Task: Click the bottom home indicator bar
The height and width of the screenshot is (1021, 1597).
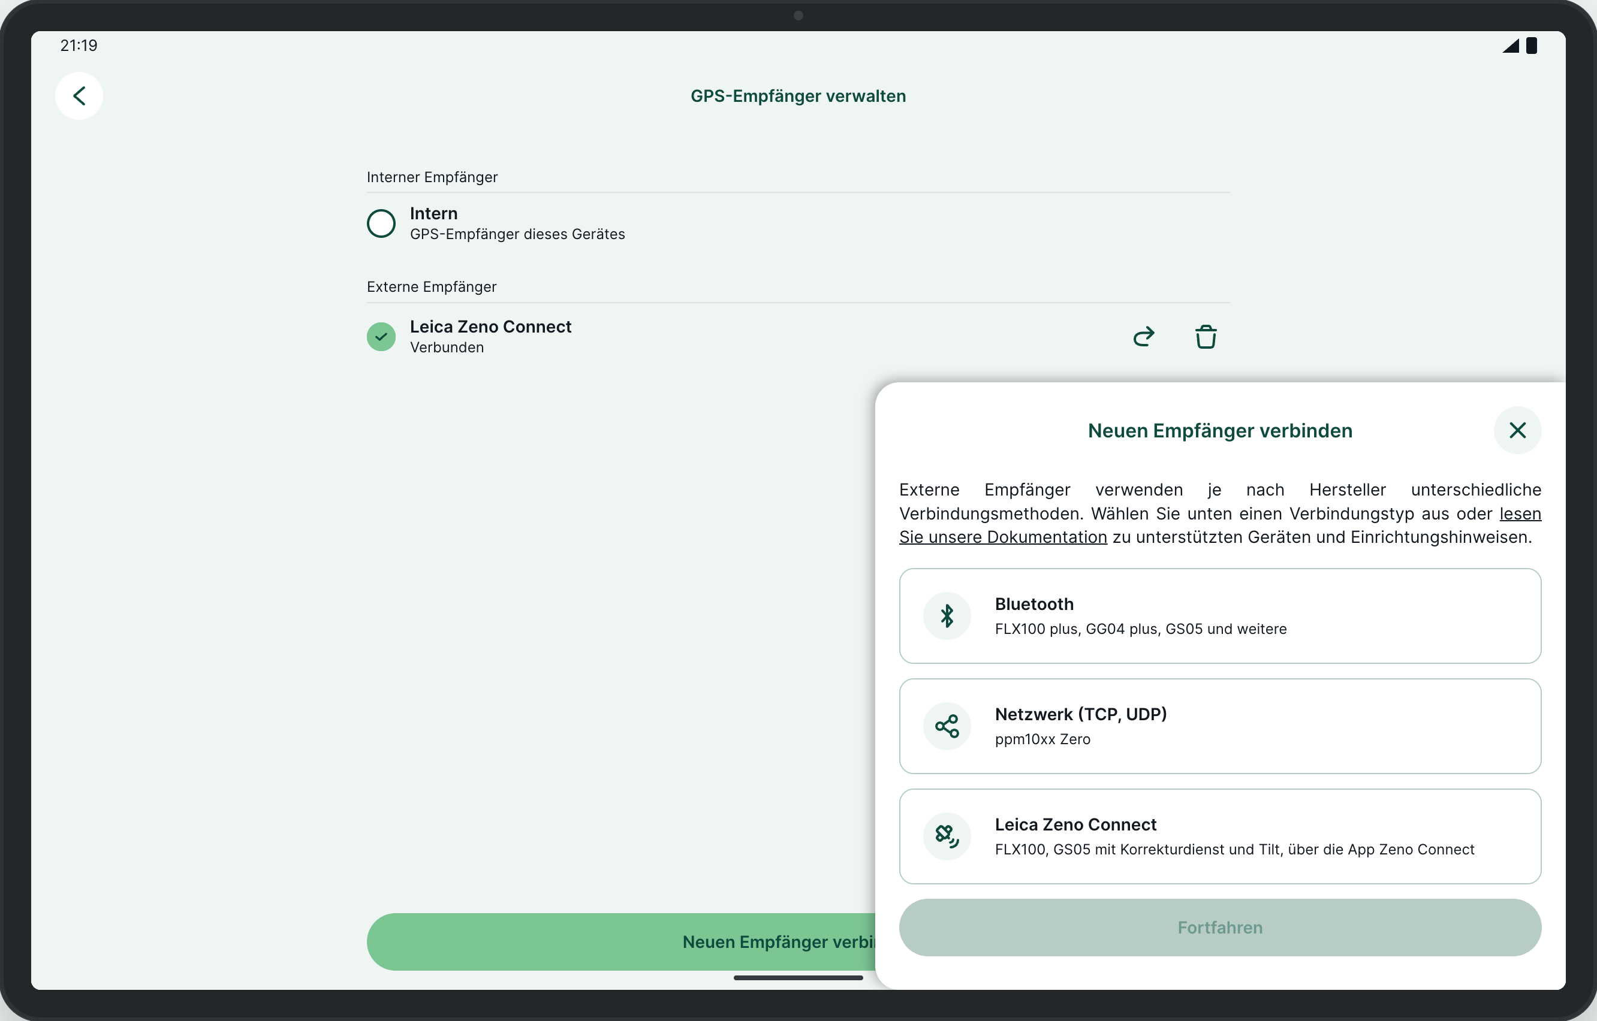Action: tap(798, 977)
